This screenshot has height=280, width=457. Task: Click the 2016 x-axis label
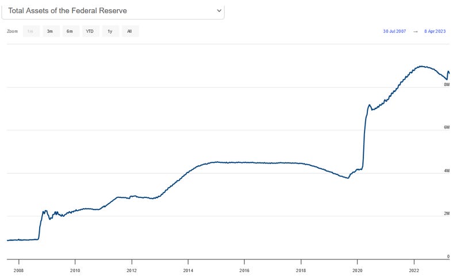[244, 270]
